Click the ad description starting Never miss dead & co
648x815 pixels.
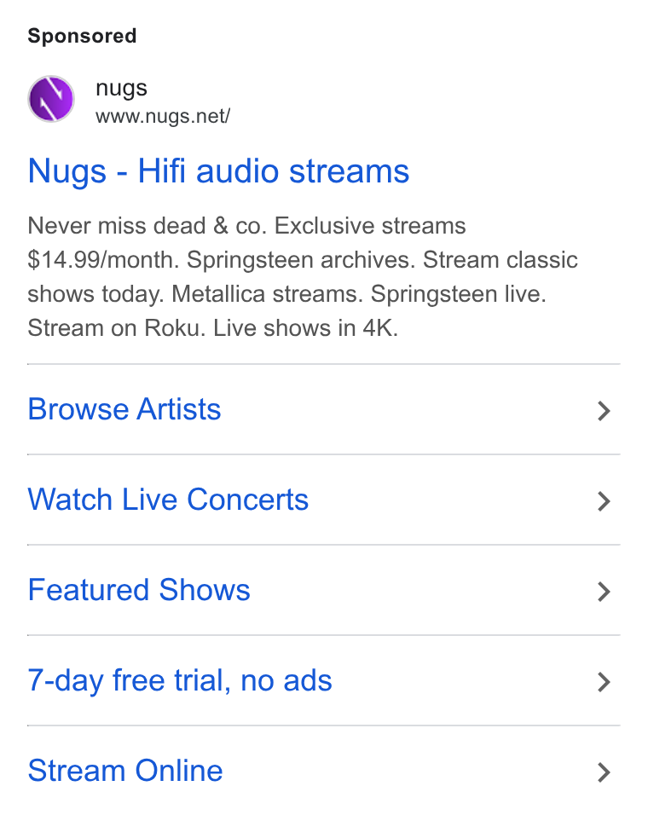[x=303, y=277]
